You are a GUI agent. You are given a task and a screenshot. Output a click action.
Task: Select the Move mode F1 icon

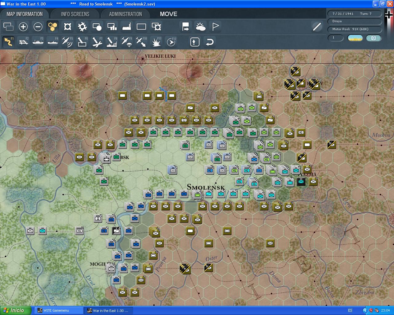8,42
